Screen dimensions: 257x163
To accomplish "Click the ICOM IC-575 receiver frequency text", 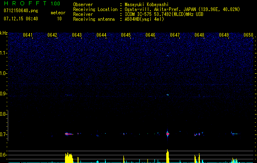I will click(x=164, y=14).
